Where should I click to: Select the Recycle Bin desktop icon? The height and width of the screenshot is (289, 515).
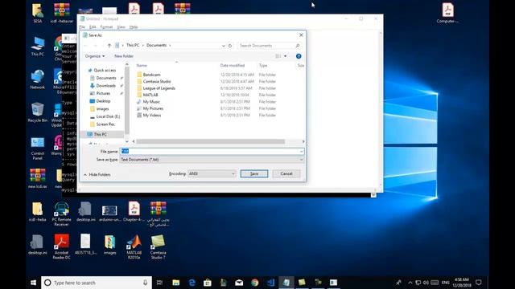click(x=38, y=112)
